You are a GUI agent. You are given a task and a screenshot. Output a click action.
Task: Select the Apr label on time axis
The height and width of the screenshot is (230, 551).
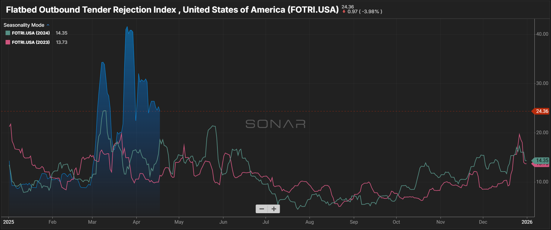(x=136, y=222)
